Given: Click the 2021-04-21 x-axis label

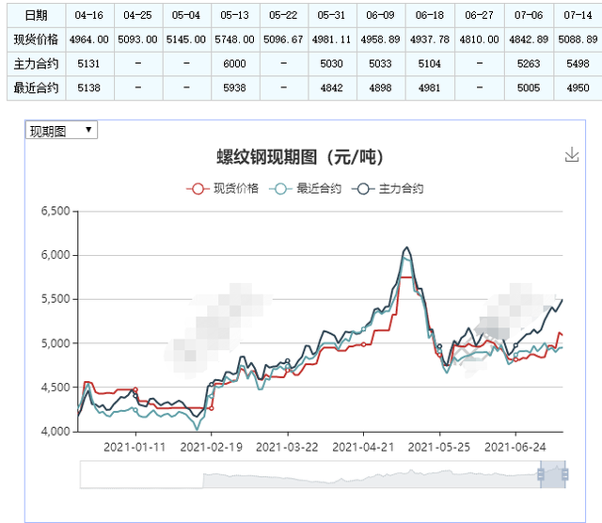Looking at the screenshot, I should pos(361,446).
